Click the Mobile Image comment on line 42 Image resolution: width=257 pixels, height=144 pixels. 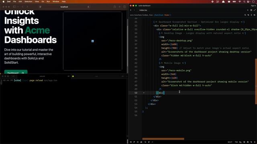tap(172, 63)
